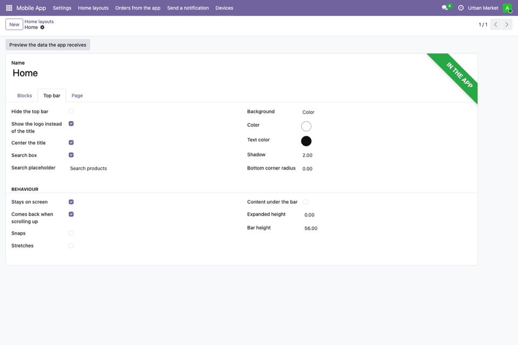
Task: Pick the black Text color swatch
Action: [x=306, y=141]
